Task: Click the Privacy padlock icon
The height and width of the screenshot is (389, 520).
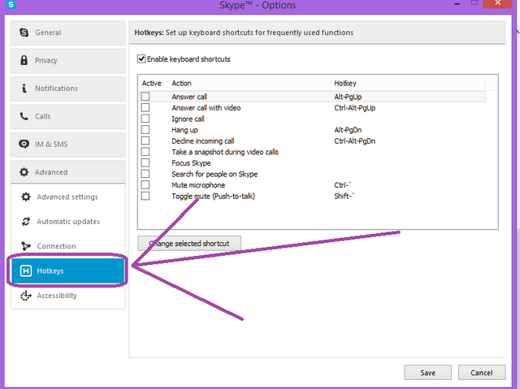Action: (x=24, y=60)
